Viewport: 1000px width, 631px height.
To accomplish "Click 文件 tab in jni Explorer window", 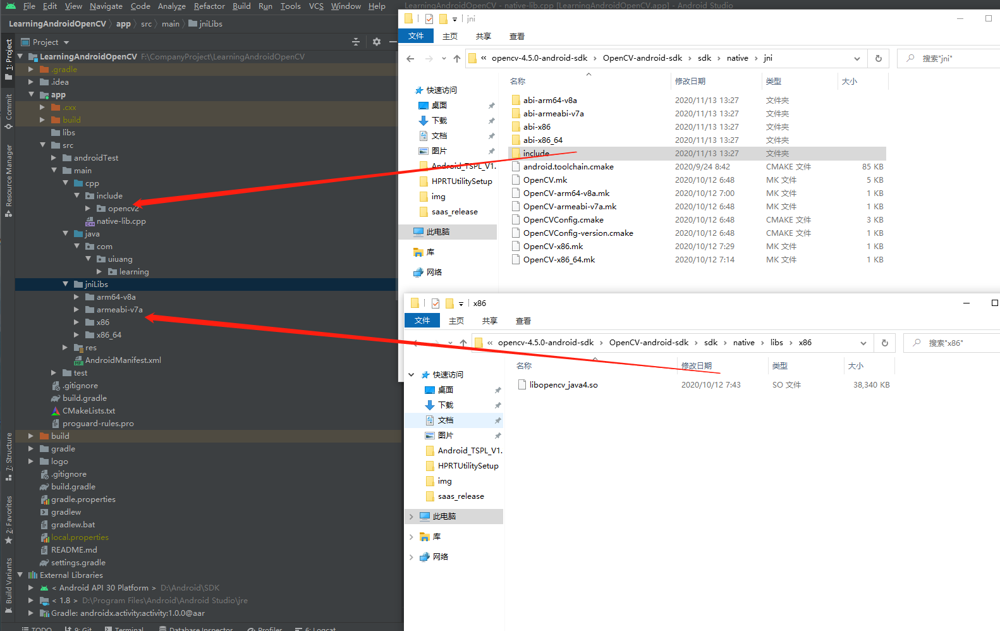I will 416,36.
